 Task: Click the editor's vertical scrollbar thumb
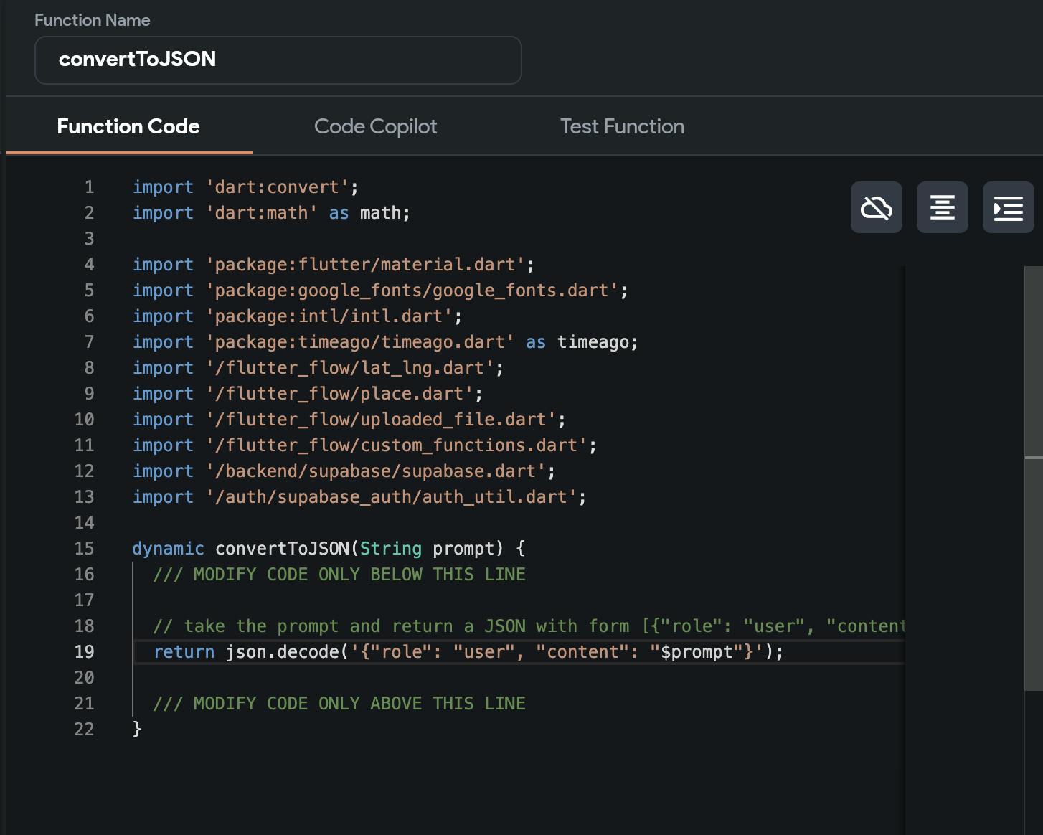click(1033, 477)
